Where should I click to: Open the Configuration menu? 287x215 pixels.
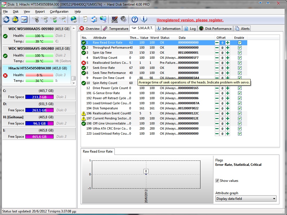[x=59, y=12]
